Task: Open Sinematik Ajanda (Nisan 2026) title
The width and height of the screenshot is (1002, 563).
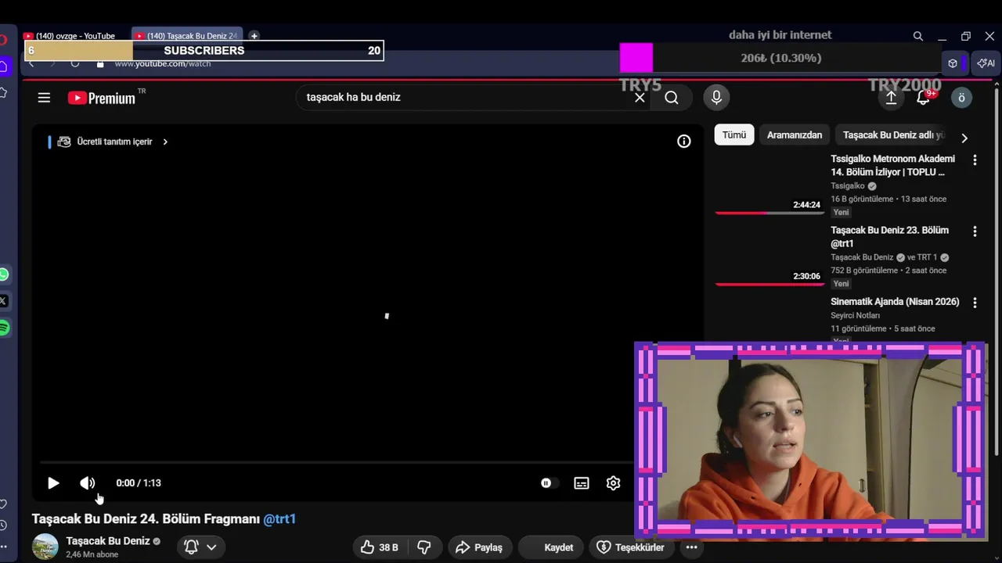Action: (895, 302)
